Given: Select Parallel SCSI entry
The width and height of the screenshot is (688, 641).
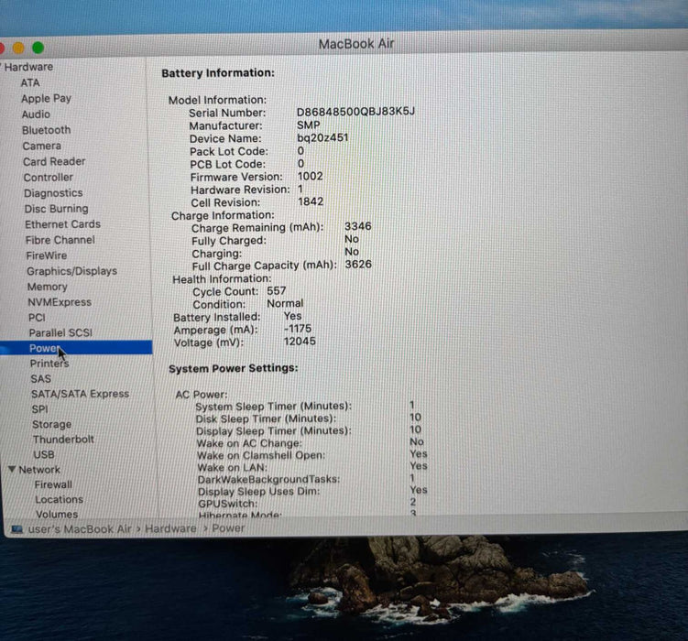Looking at the screenshot, I should point(60,332).
